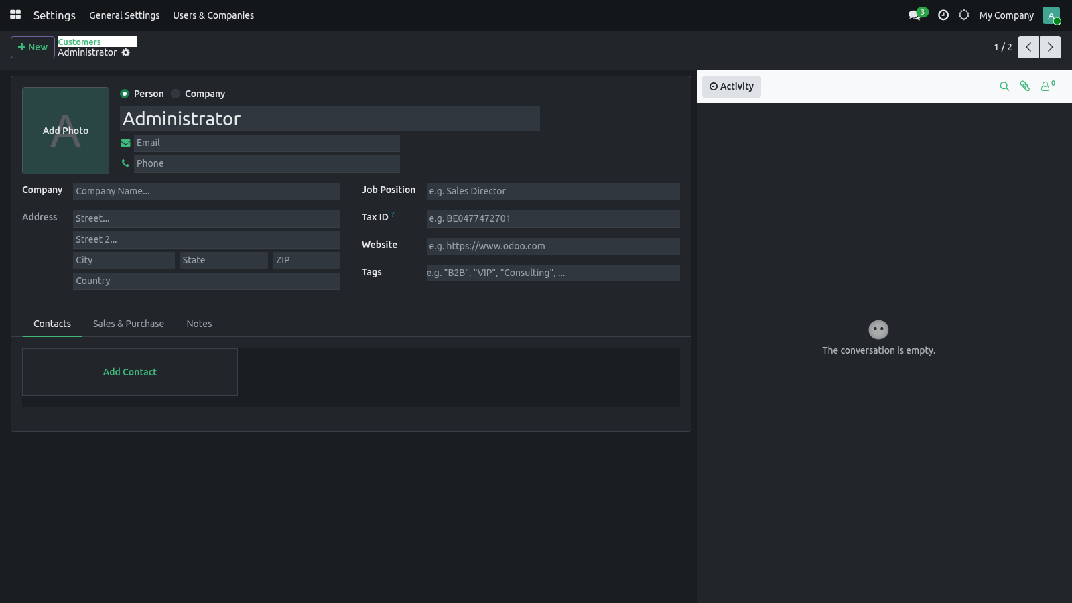Click the Settings app title

(x=54, y=15)
